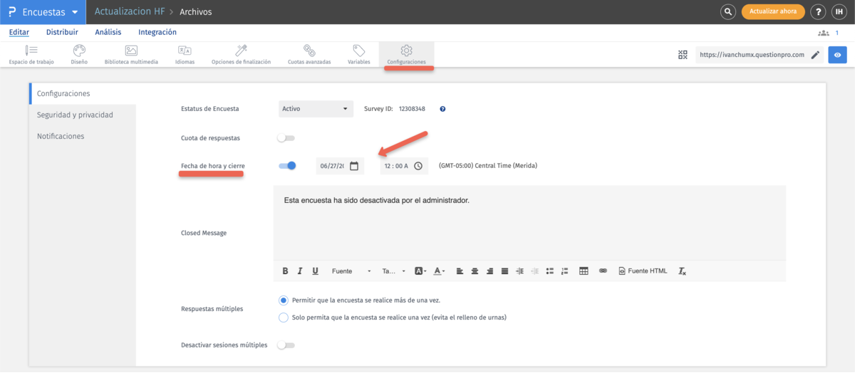This screenshot has height=373, width=855.
Task: Switch to the Distribuir tab
Action: (x=62, y=32)
